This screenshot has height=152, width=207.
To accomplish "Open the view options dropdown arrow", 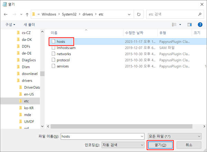I will point(180,24).
